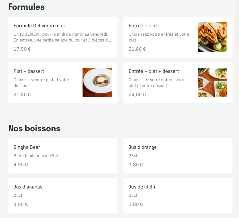Click the dessert plate thumbnail image
The height and width of the screenshot is (218, 239).
tap(97, 82)
